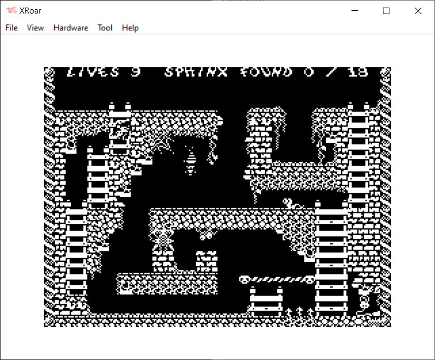This screenshot has width=435, height=360.
Task: Maximize the XRoar window
Action: click(x=386, y=11)
